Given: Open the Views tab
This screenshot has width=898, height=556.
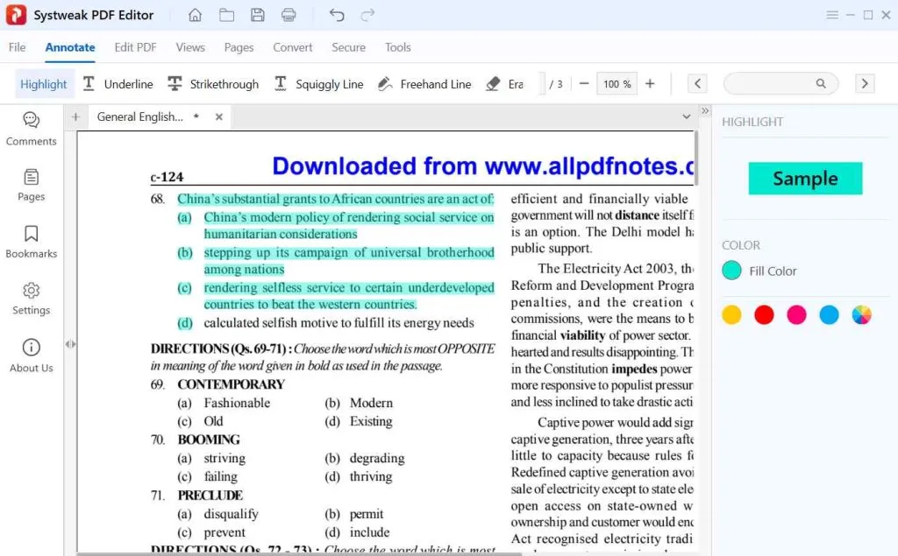Looking at the screenshot, I should (190, 47).
